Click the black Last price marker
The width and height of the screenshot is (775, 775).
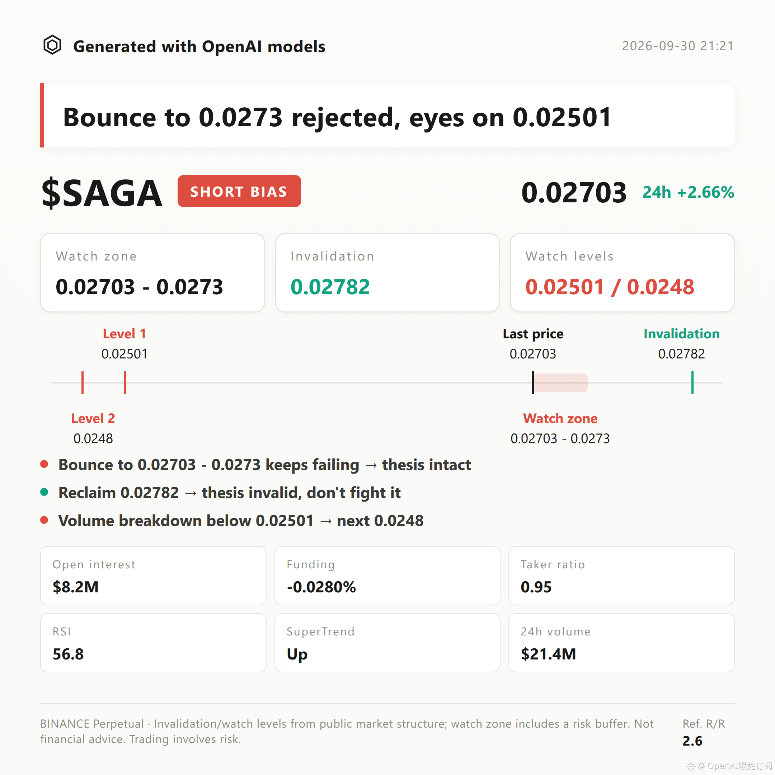(x=533, y=383)
